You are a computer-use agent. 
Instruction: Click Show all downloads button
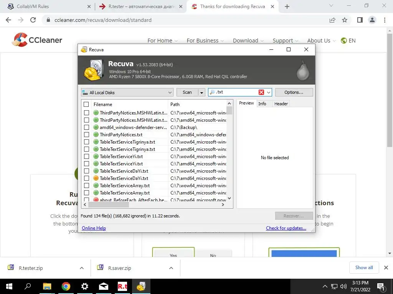[364, 268]
